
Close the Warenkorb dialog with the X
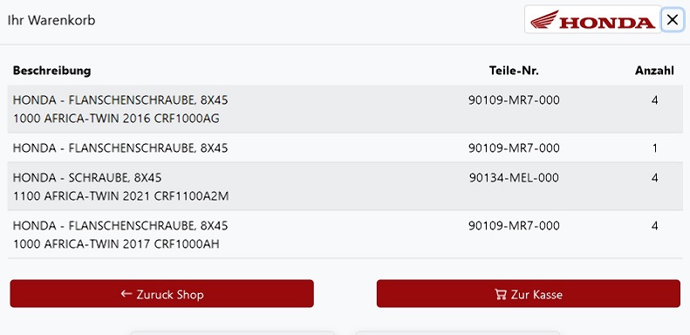click(672, 20)
